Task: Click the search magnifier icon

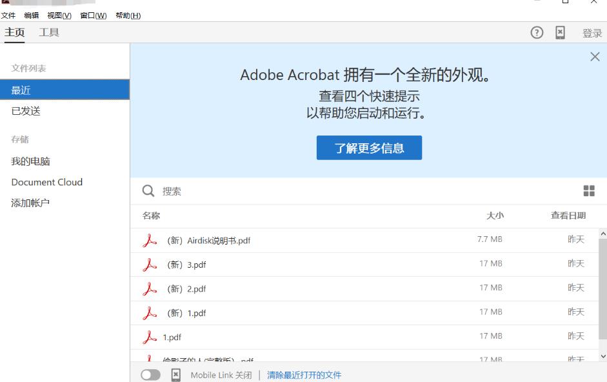Action: (x=148, y=191)
